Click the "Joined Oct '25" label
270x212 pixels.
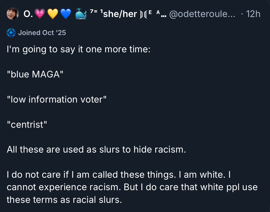[42, 33]
